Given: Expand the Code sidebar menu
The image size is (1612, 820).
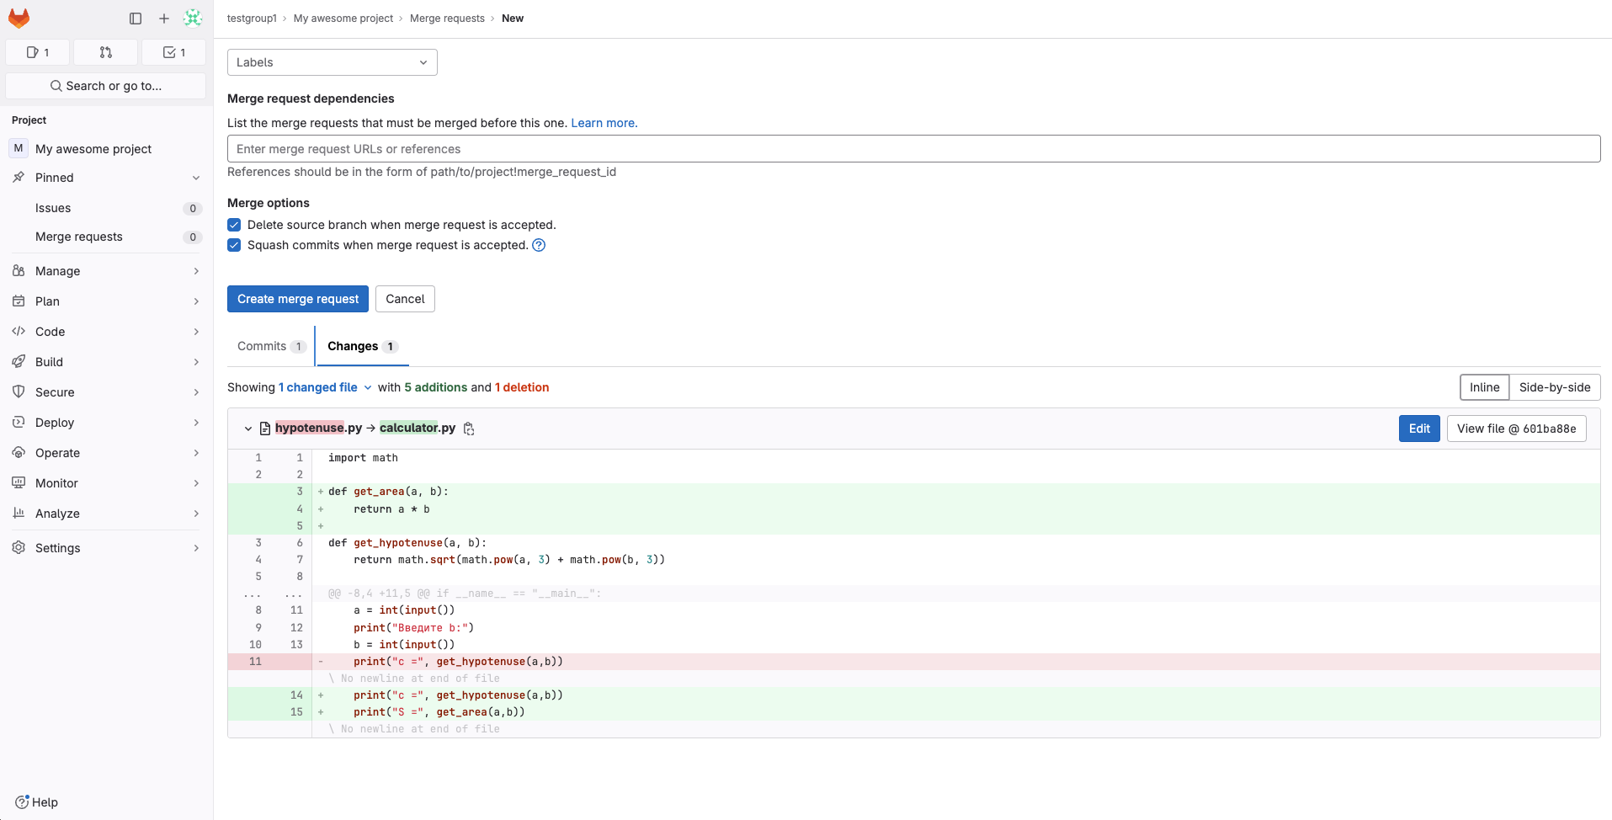Looking at the screenshot, I should pos(106,332).
